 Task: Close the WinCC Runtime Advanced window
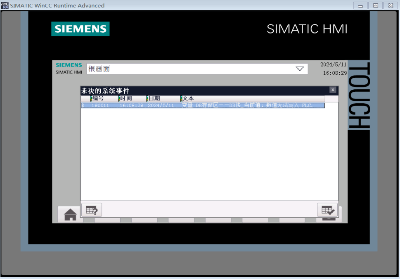390,5
